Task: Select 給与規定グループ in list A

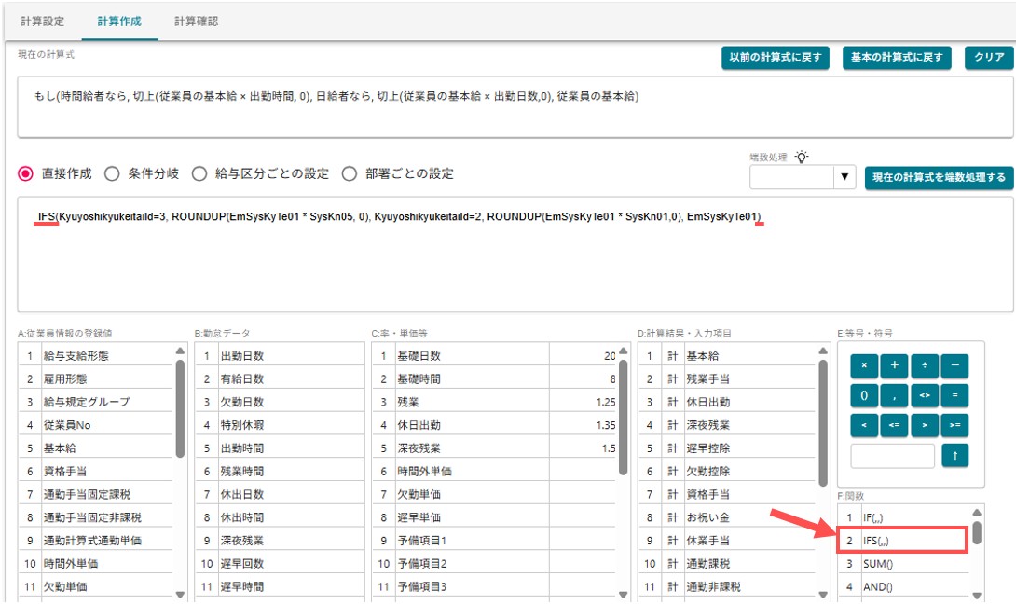Action: pyautogui.click(x=96, y=402)
